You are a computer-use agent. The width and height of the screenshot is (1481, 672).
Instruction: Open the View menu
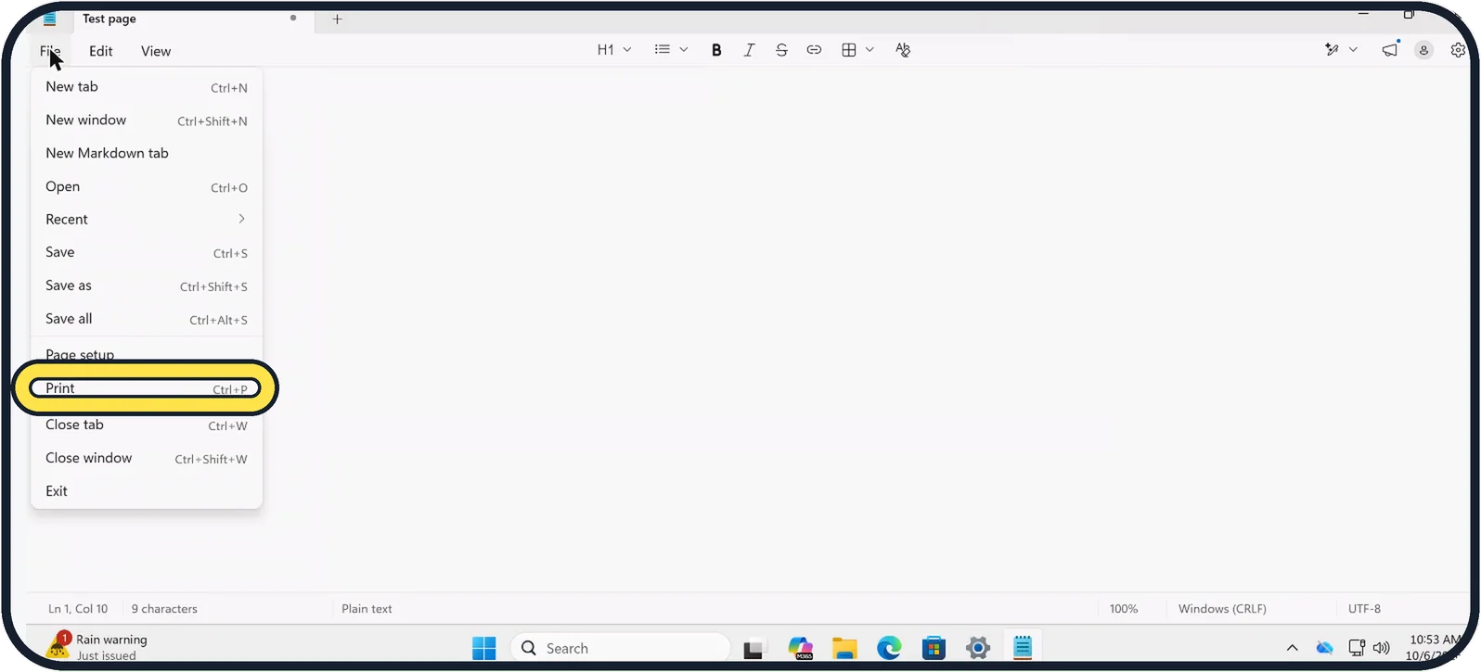click(156, 51)
